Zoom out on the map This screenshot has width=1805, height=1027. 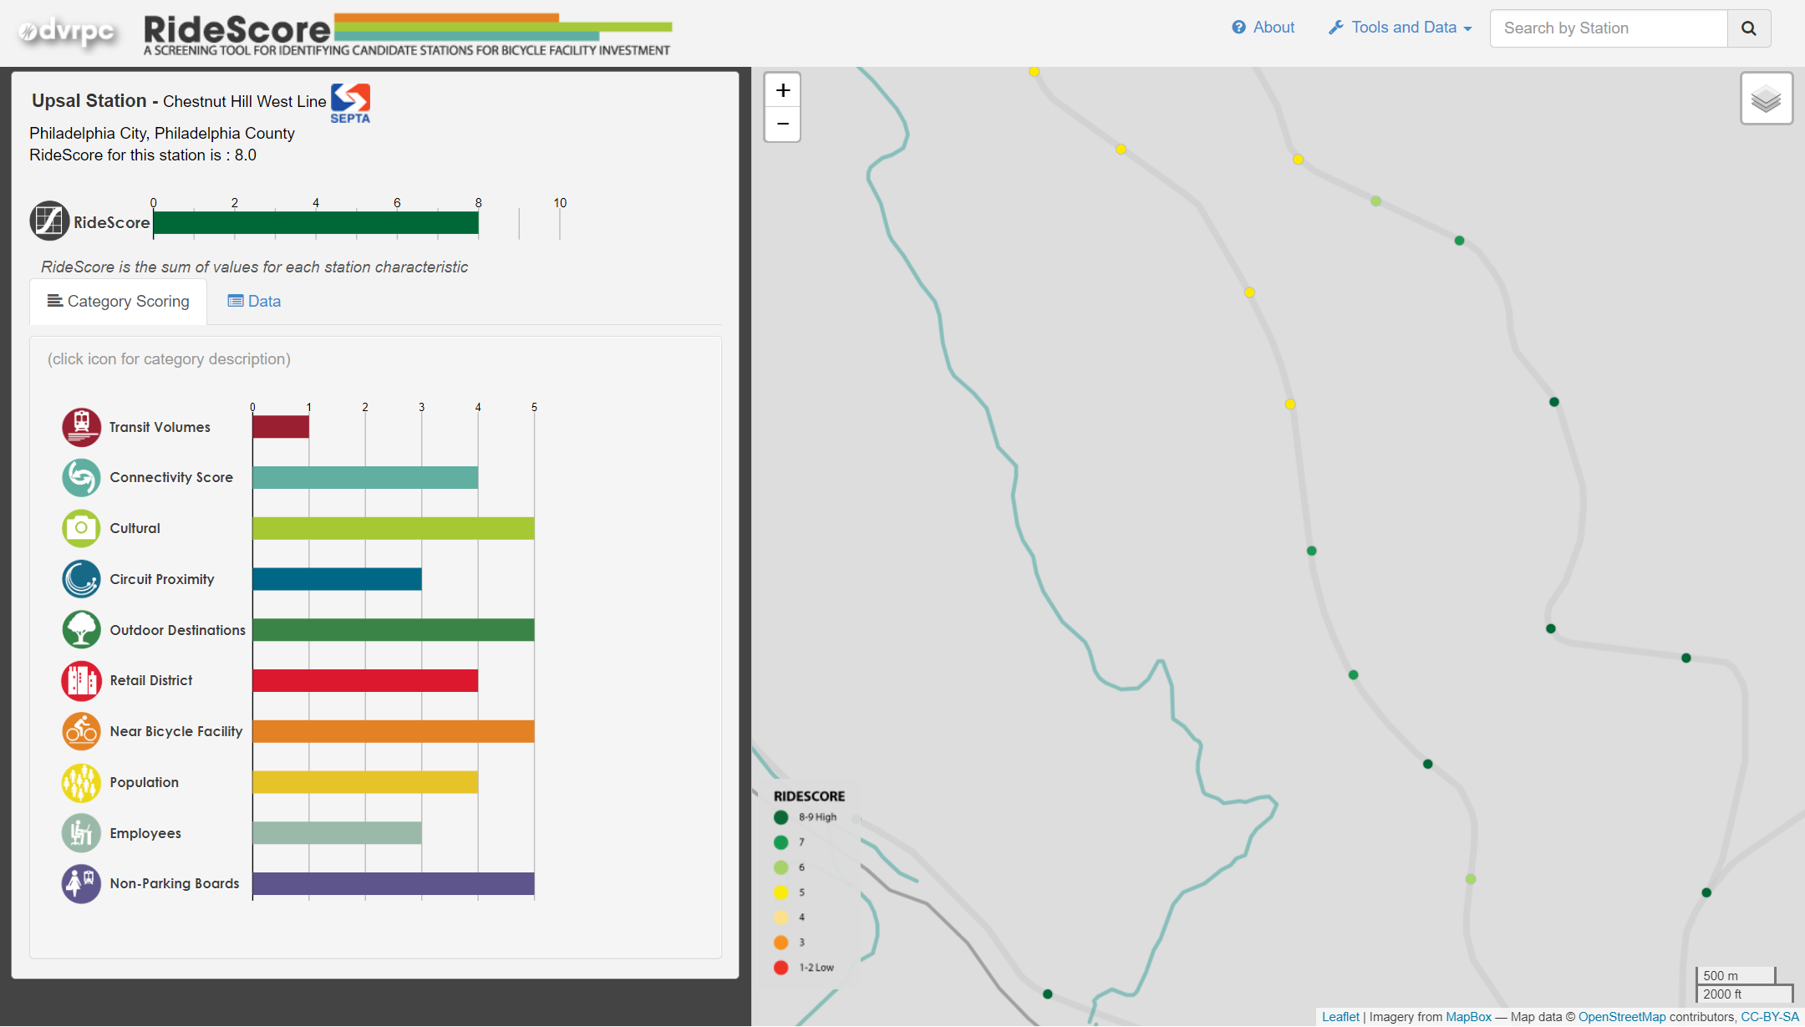pyautogui.click(x=782, y=125)
